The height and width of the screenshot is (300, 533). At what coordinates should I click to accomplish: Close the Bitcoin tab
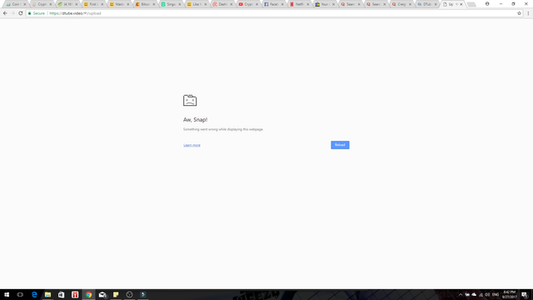point(153,4)
